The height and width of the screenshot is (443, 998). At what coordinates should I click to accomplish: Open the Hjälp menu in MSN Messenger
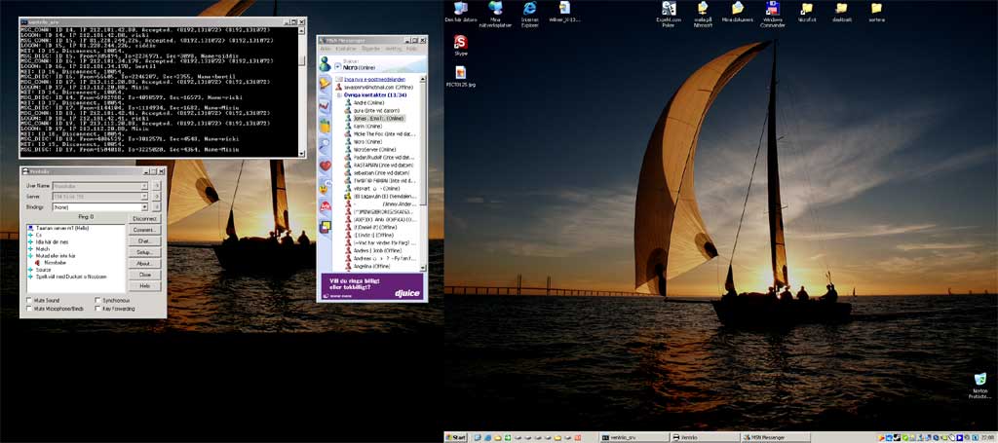tap(412, 49)
